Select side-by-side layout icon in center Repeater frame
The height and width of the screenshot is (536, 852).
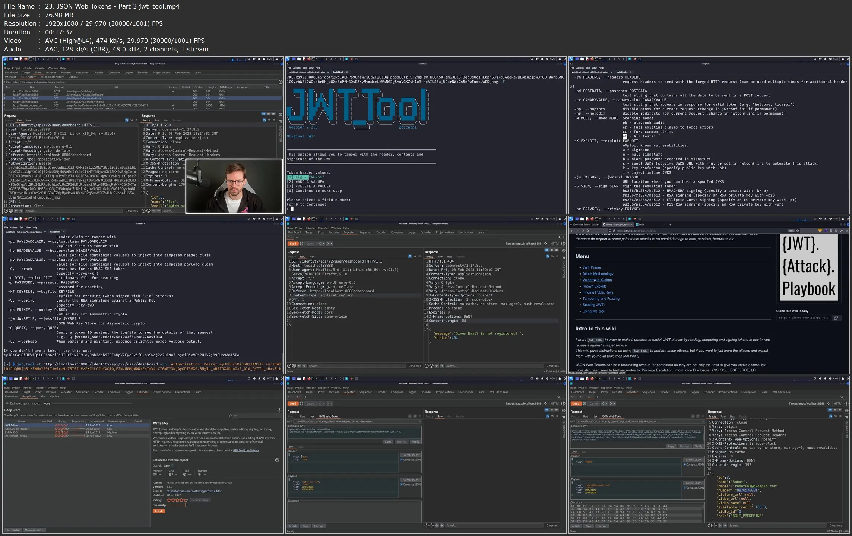pyautogui.click(x=547, y=250)
